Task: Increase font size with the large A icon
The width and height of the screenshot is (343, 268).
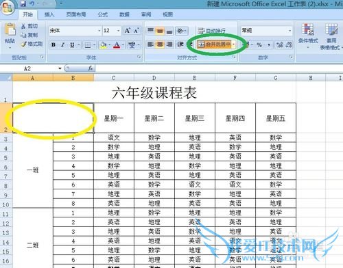Action: (x=128, y=31)
